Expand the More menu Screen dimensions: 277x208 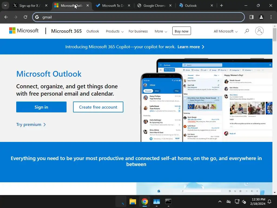[161, 31]
